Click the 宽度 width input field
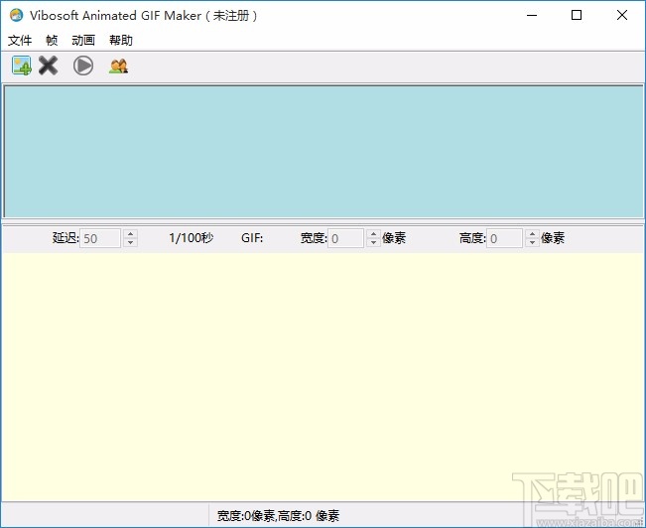The width and height of the screenshot is (646, 528). click(x=345, y=238)
